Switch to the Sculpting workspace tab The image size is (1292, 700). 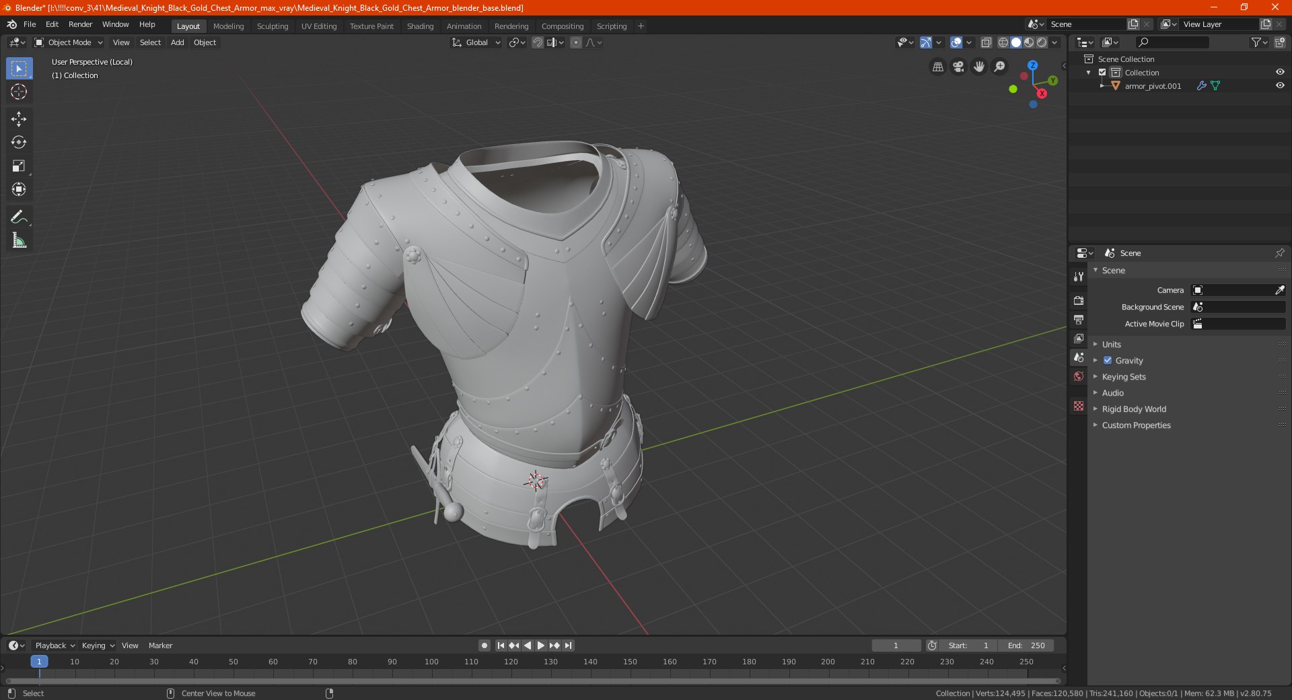click(x=272, y=26)
